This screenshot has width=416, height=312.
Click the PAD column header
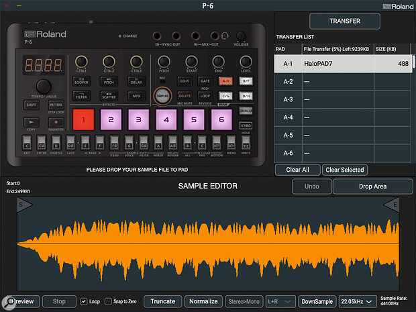pyautogui.click(x=280, y=49)
